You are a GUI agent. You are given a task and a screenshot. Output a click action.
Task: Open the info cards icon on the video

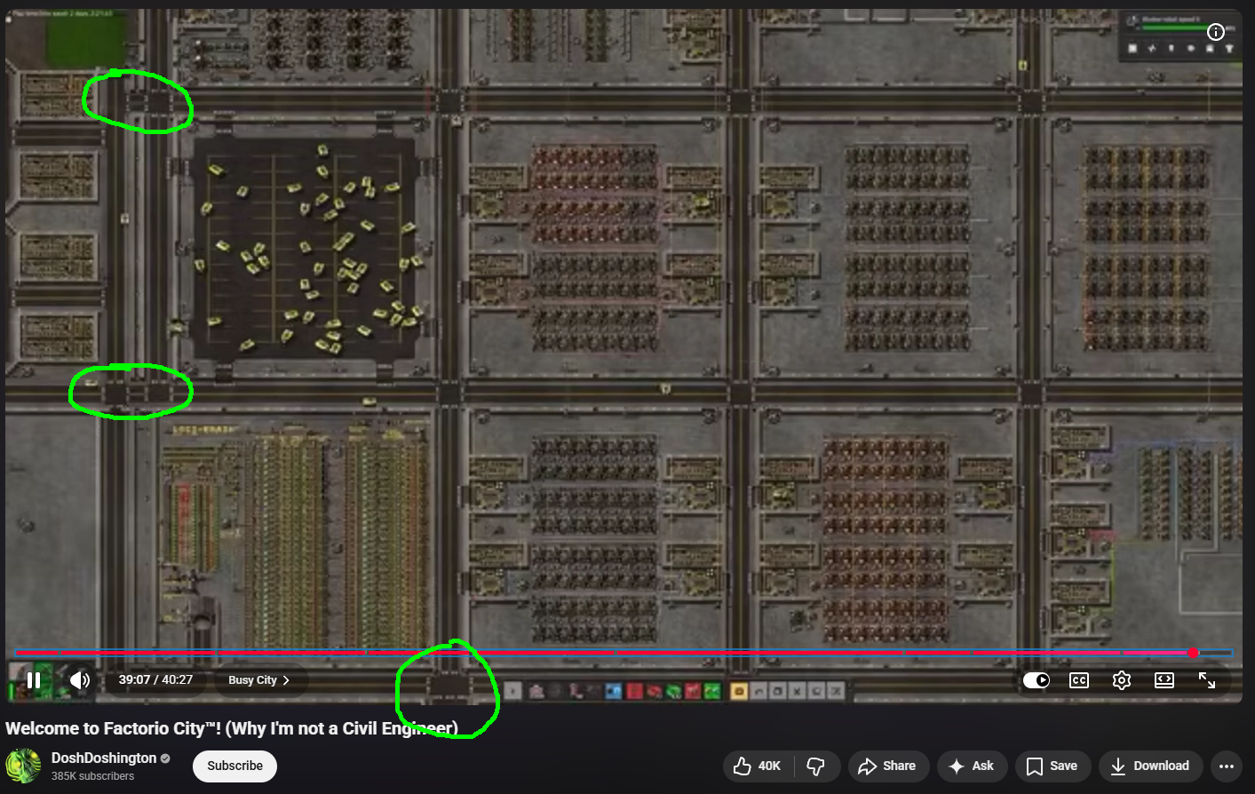point(1216,32)
